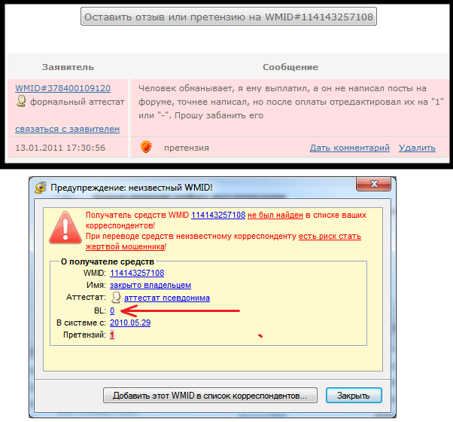Click 'есть риск стать жертвой мошенника' link
Screen dimensions: 453x422
tap(330, 237)
